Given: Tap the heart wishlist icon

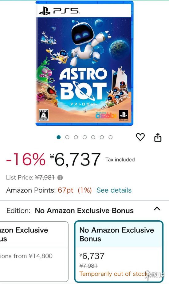Looking at the screenshot, I should point(140,137).
